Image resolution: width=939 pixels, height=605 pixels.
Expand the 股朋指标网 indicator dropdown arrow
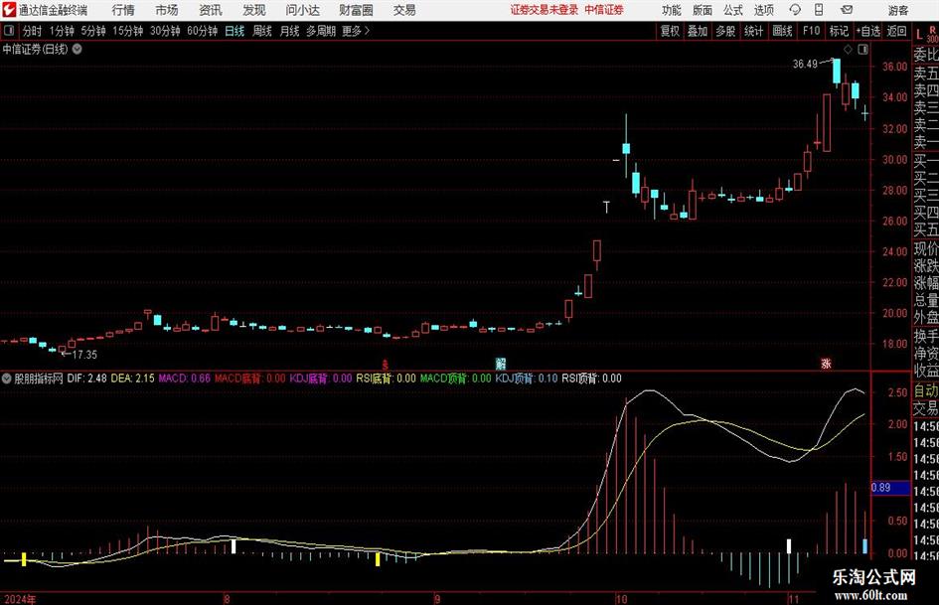pos(7,378)
